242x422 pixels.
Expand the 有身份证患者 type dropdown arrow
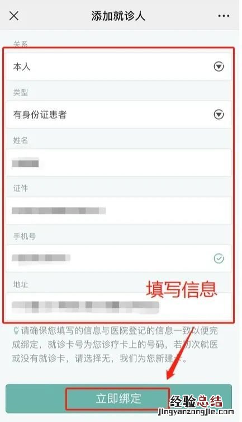tap(219, 115)
